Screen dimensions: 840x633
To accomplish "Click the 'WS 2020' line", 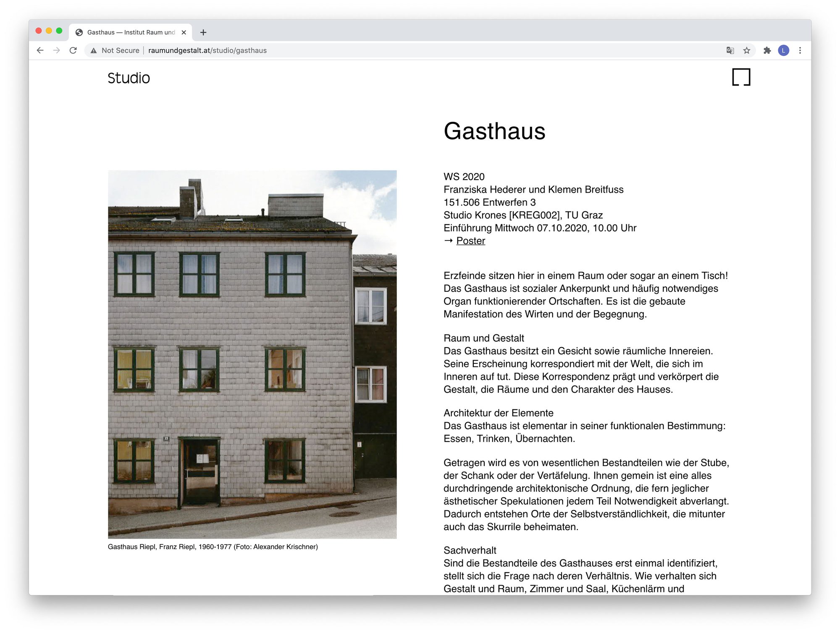I will coord(464,177).
